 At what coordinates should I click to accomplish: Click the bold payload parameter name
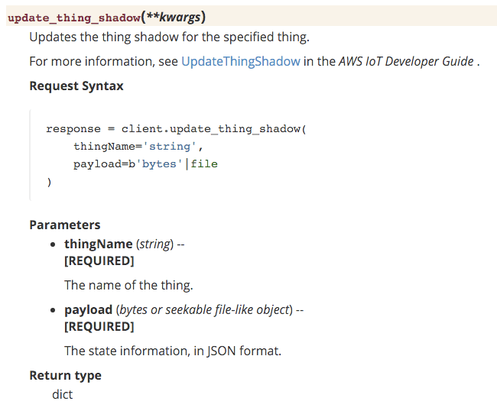tap(89, 309)
